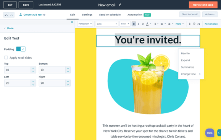This screenshot has height=140, width=221.
Task: Open the Change tone submenu
Action: point(191,74)
